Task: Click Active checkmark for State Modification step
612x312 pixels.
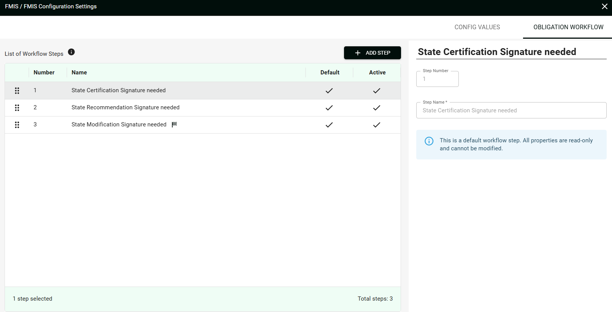Action: coord(377,125)
